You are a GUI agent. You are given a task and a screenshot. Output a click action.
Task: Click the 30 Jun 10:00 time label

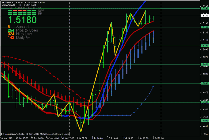pos(22,138)
